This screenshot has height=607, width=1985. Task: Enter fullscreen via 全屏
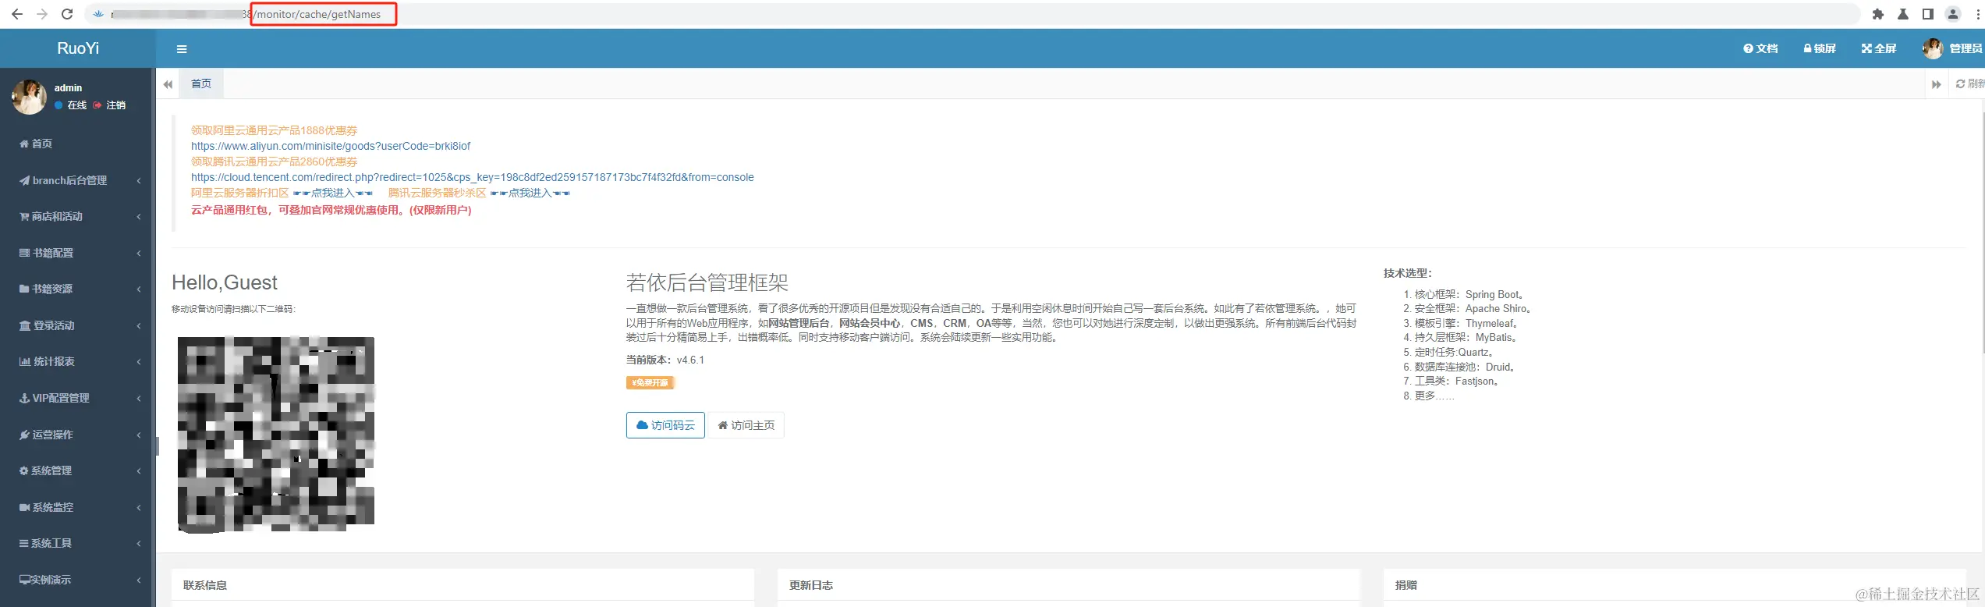coord(1879,48)
